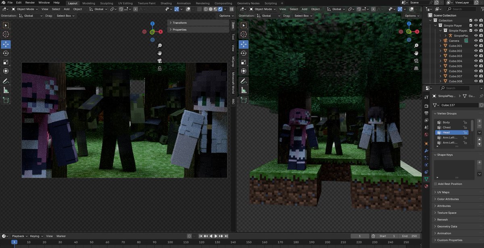Click the perspective/orthographic grid icon in right viewport

click(x=416, y=68)
